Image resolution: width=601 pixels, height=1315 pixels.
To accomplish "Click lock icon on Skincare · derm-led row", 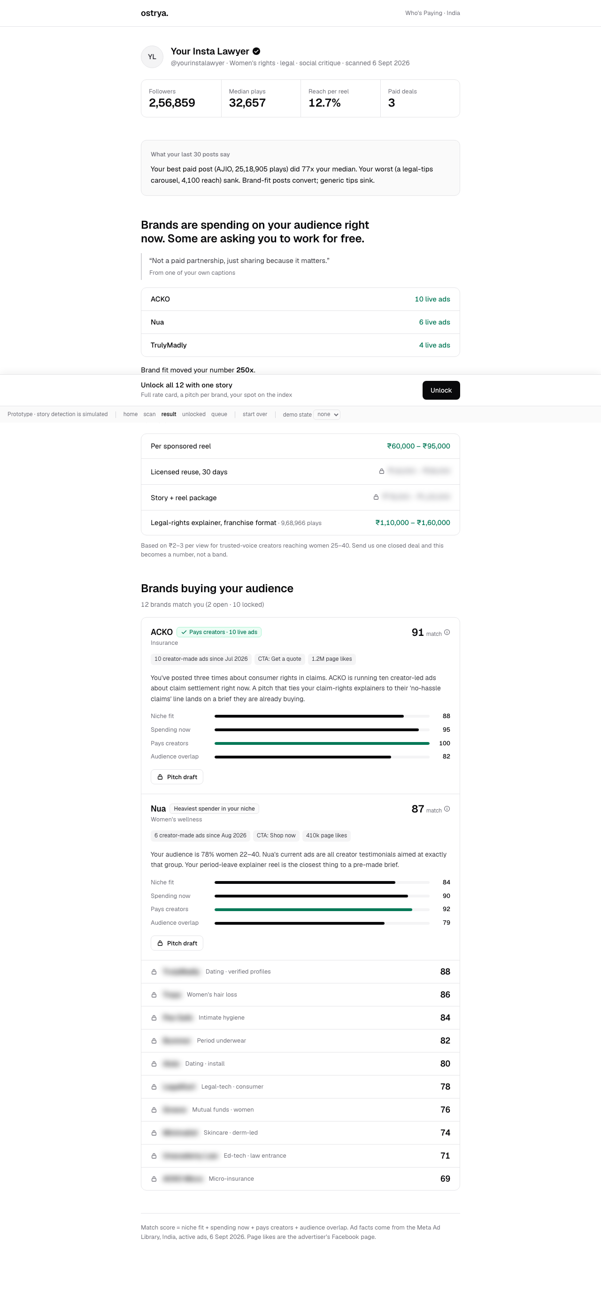I will click(154, 1133).
